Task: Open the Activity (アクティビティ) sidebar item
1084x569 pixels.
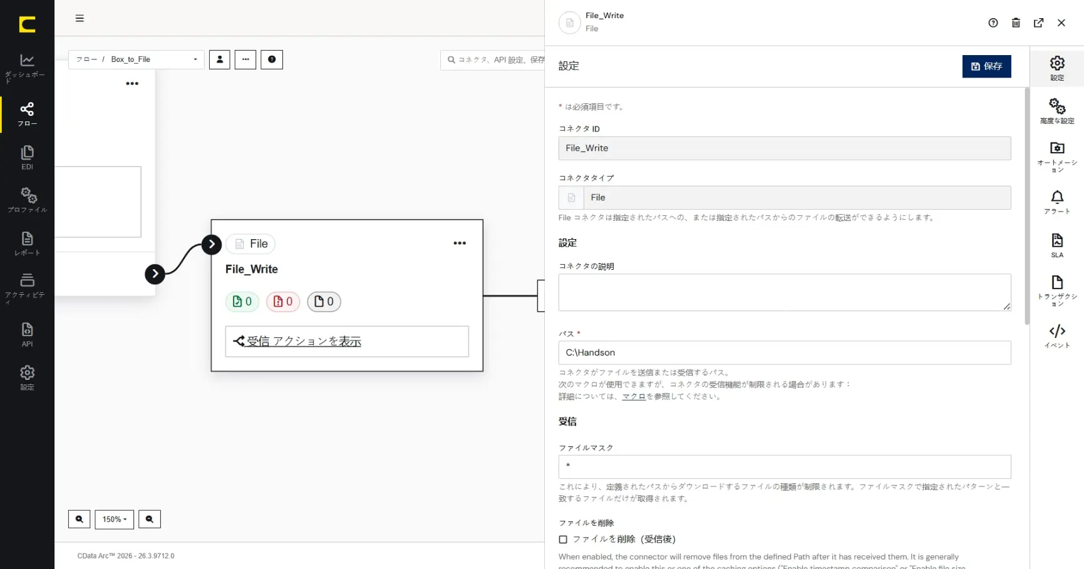Action: pyautogui.click(x=27, y=288)
